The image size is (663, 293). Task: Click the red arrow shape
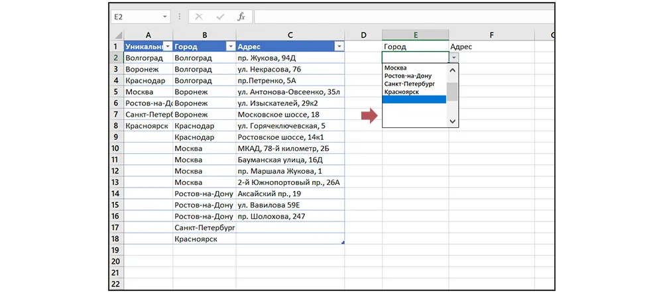tap(369, 117)
